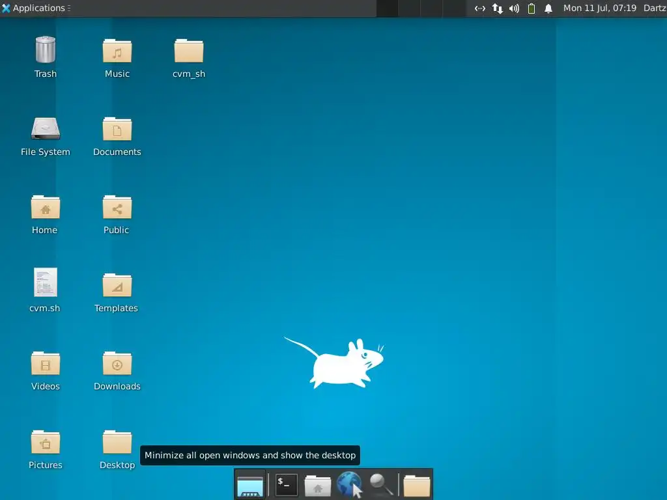Select the File System drive icon
The height and width of the screenshot is (500, 667).
click(45, 128)
